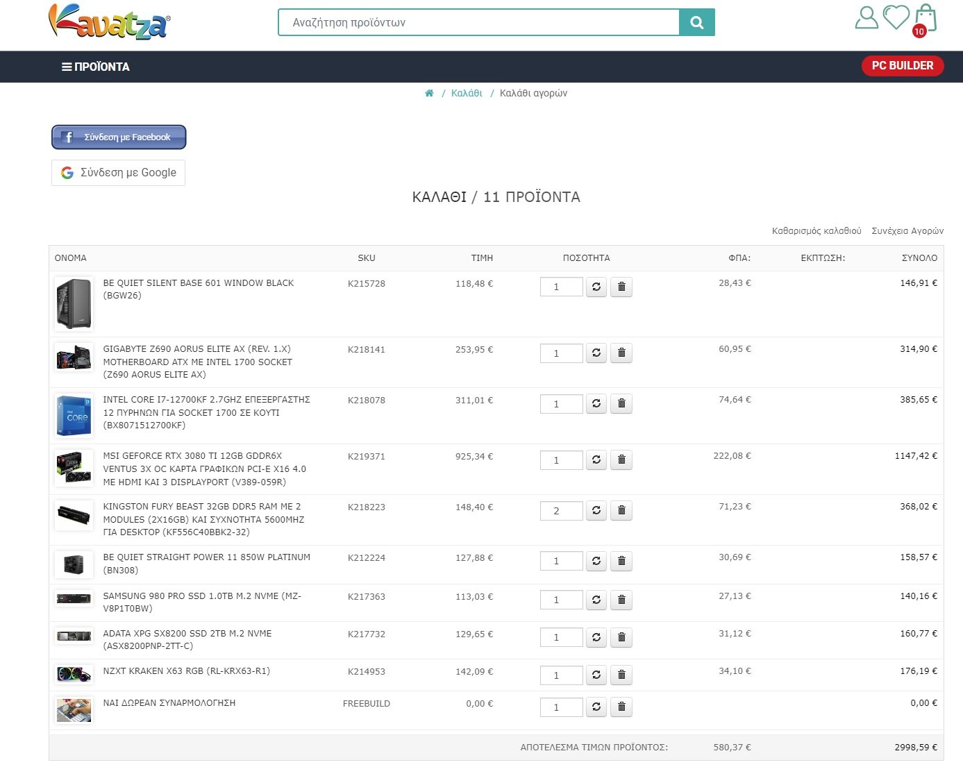The width and height of the screenshot is (963, 767).
Task: Click the Καλάθι breadcrumb link
Action: 467,93
